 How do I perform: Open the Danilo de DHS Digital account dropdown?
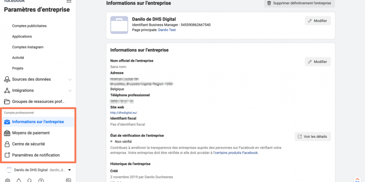tap(38, 170)
